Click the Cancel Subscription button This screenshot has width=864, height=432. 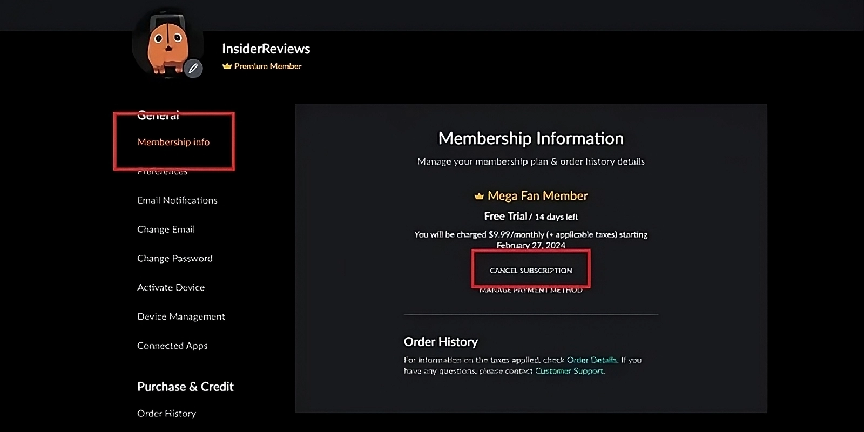[531, 270]
